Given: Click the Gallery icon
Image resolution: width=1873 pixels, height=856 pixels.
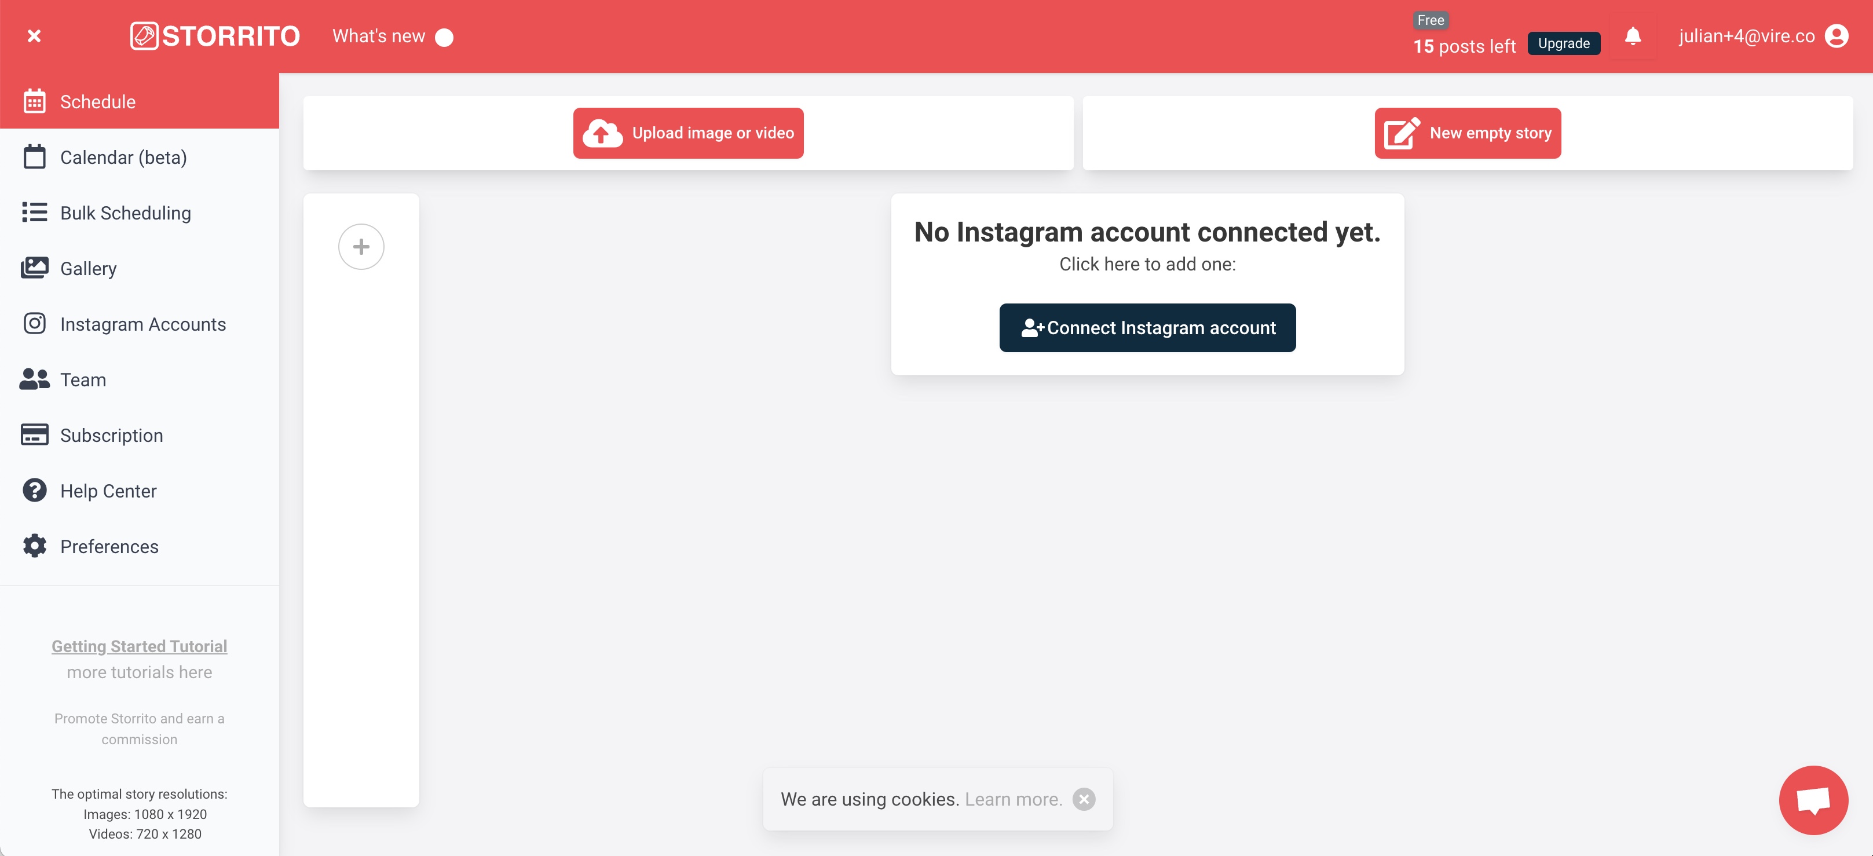Looking at the screenshot, I should click(34, 269).
